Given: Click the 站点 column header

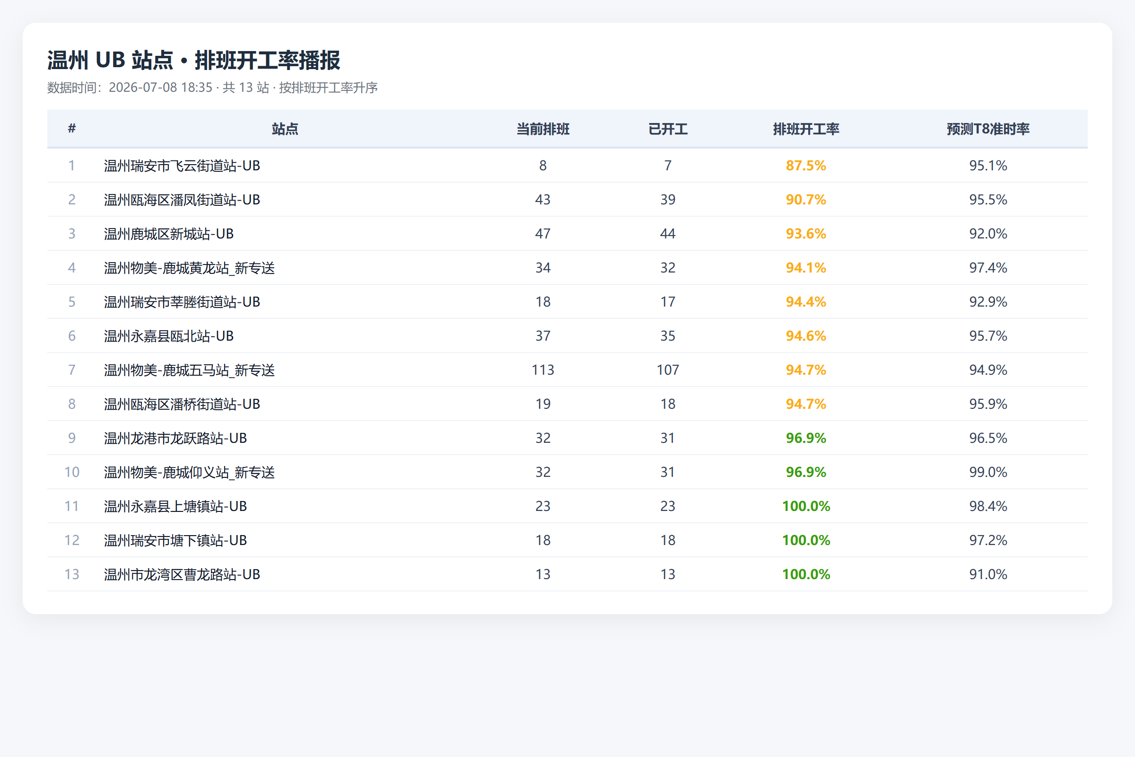Looking at the screenshot, I should point(285,129).
